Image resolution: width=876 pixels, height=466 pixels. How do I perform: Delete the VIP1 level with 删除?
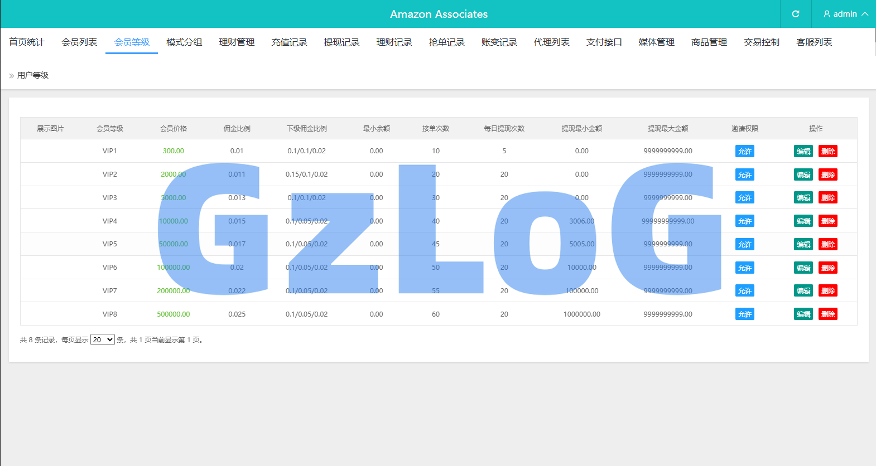[x=827, y=151]
